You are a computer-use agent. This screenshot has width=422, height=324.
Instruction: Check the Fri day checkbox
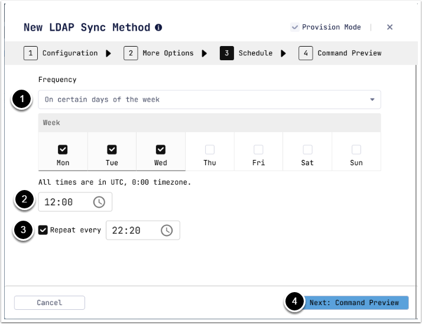(258, 150)
